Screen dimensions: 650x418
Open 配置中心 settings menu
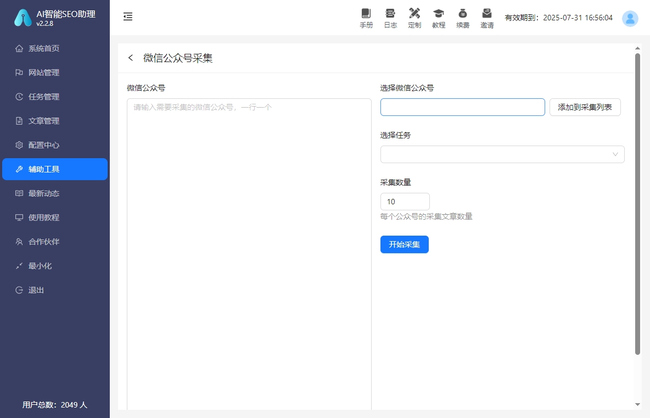[44, 145]
